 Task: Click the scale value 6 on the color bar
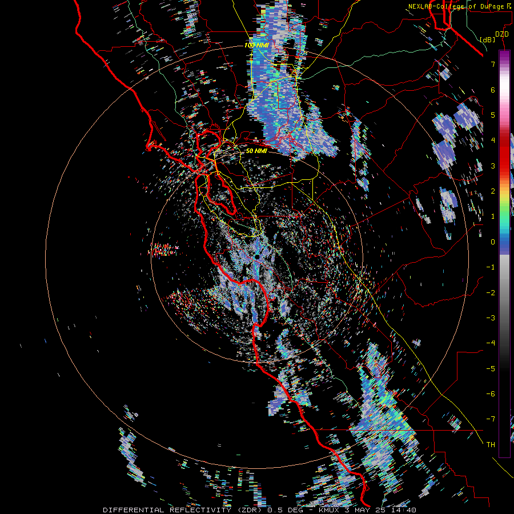pyautogui.click(x=493, y=90)
